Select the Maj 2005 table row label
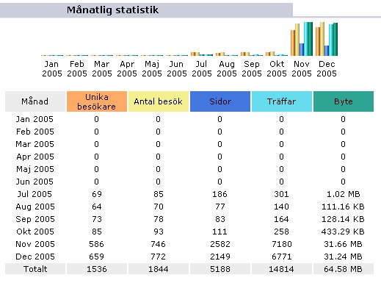381x283 pixels. pos(35,169)
